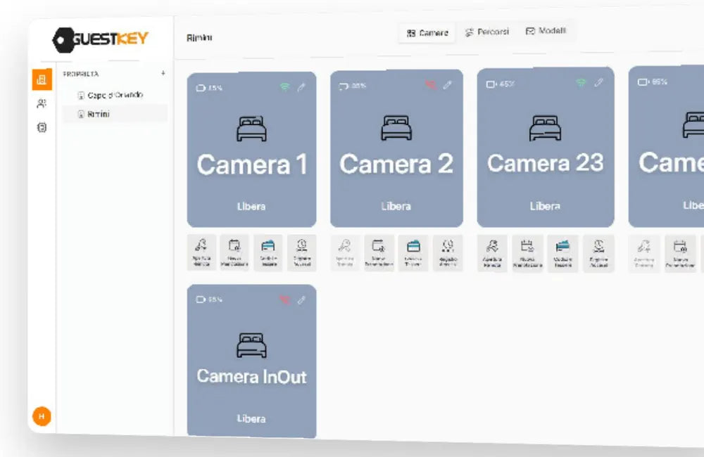Click green wifi status icon on Camera 1
Screen dimensions: 704x457
(x=284, y=86)
